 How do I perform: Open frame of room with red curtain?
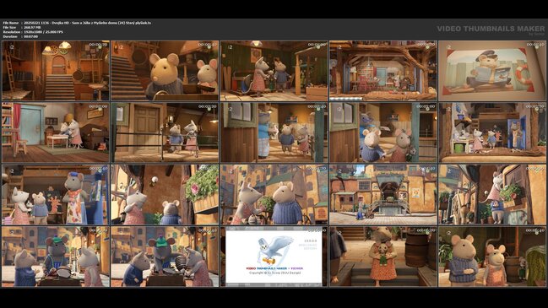[x=56, y=132]
